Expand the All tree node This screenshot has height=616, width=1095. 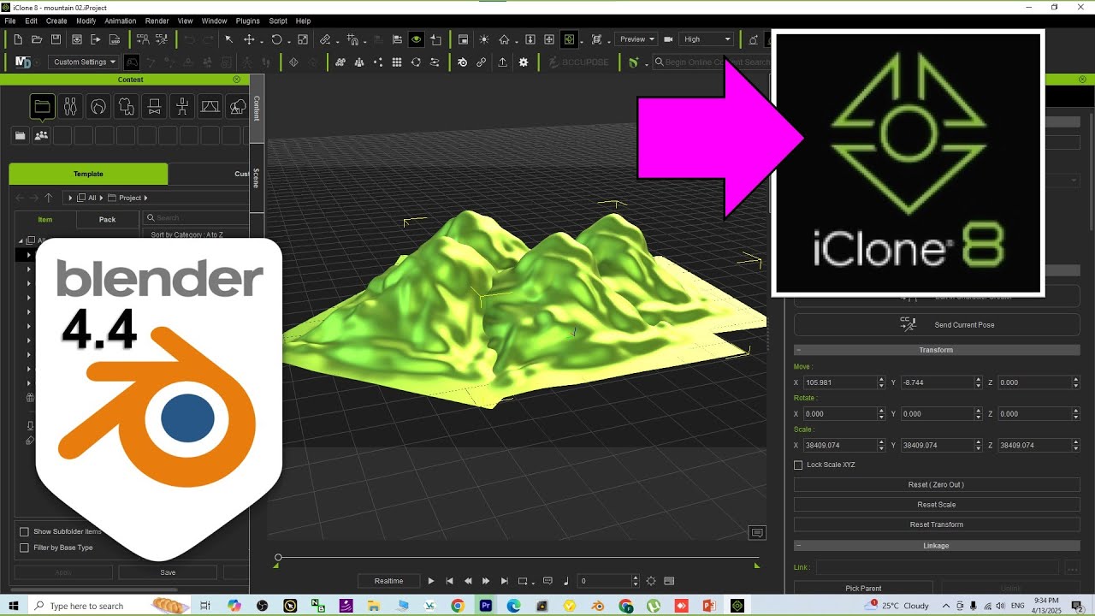pos(21,241)
